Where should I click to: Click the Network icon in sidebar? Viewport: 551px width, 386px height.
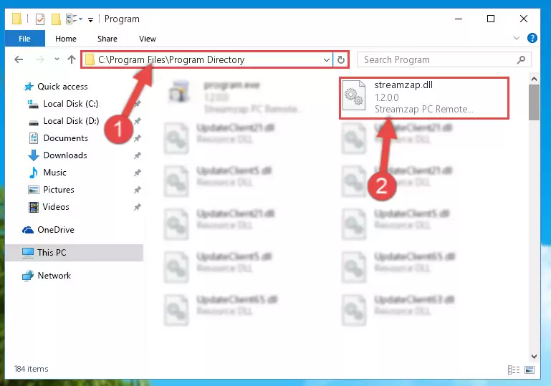(28, 276)
